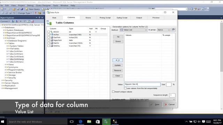Switch to the Preview tab

click(156, 18)
